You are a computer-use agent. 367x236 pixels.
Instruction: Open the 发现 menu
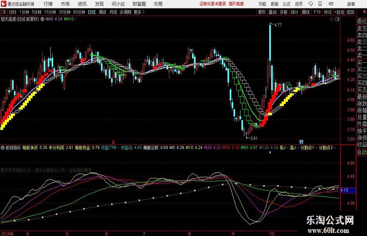click(x=99, y=4)
